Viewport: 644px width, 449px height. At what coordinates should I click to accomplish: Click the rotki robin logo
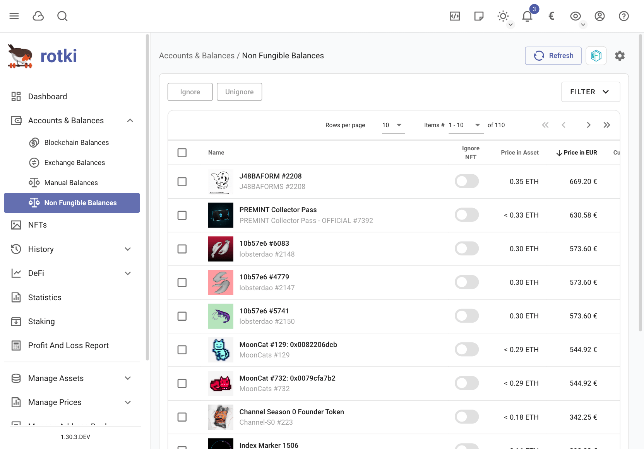pyautogui.click(x=20, y=56)
